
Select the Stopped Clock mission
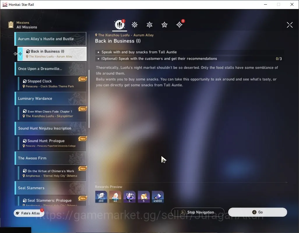52,84
